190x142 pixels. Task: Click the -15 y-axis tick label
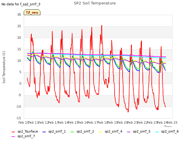pos(18,118)
